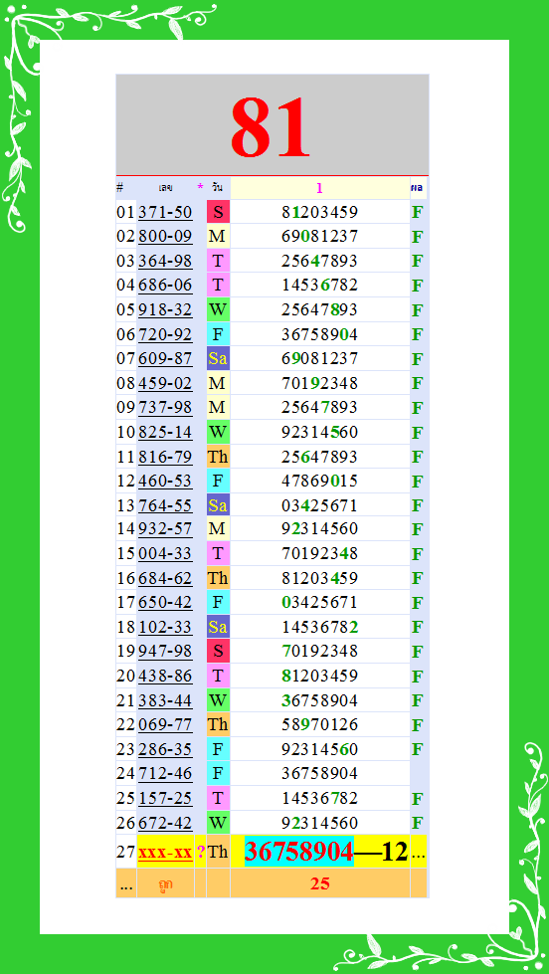
Task: Click the # column header
Action: 120,188
